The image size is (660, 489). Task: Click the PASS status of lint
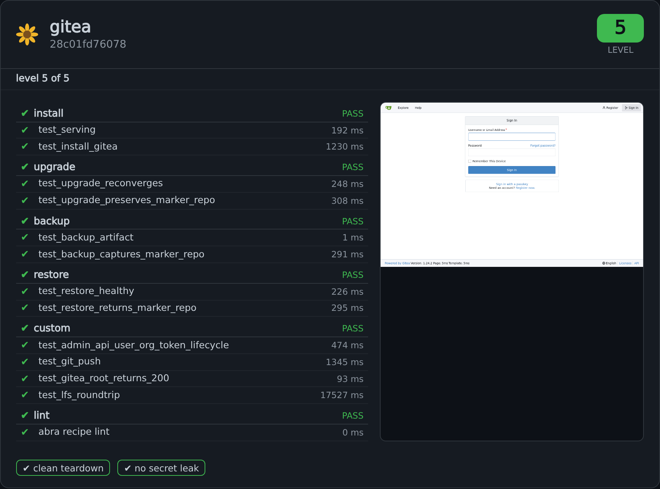[x=353, y=416]
